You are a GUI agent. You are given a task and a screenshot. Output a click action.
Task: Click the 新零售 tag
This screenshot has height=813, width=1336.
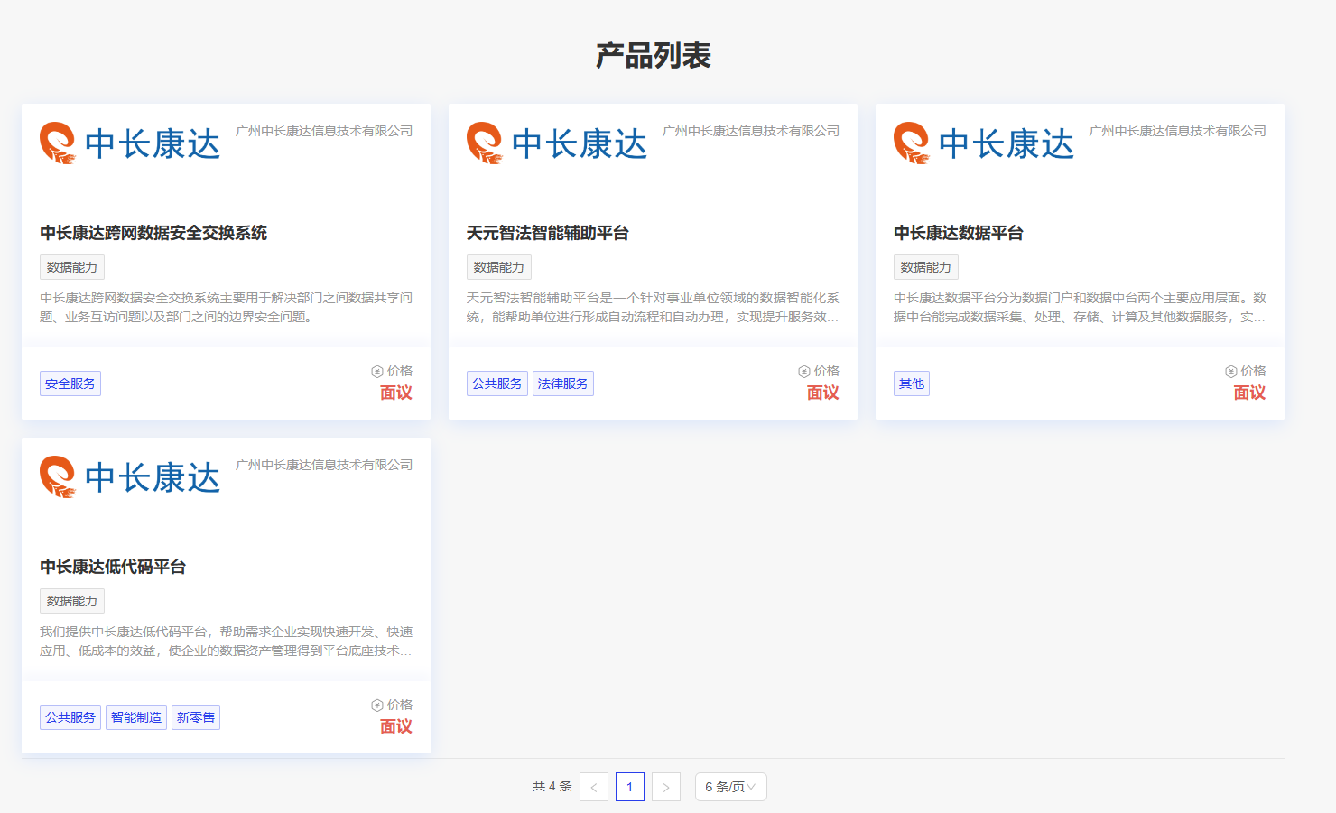196,717
